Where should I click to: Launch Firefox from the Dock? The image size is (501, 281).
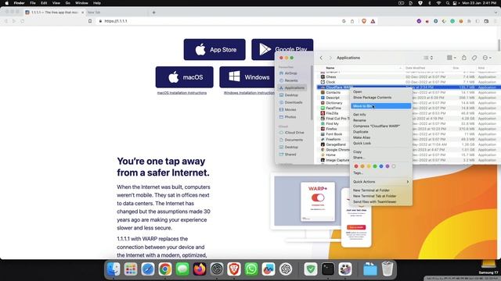[x=200, y=269]
